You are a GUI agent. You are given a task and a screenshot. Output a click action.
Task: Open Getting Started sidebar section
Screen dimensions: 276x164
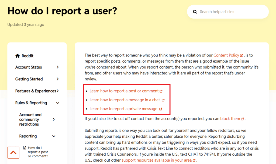[x=29, y=79]
